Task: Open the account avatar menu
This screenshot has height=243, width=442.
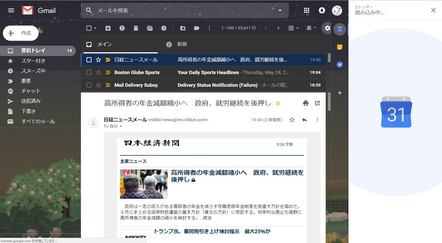Action: pos(337,10)
